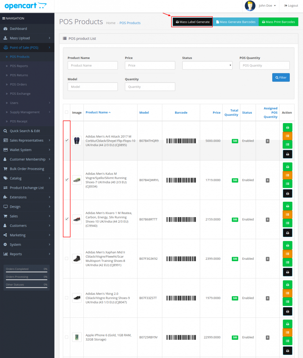Click the John Doe user avatar
Screen dimensions: 303x358
pyautogui.click(x=250, y=6)
